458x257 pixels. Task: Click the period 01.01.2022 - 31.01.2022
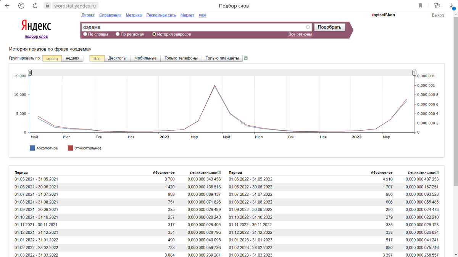tap(36, 240)
